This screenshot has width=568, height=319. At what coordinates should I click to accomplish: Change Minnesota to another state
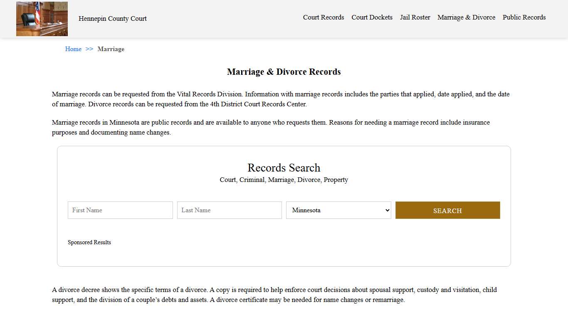click(x=338, y=210)
